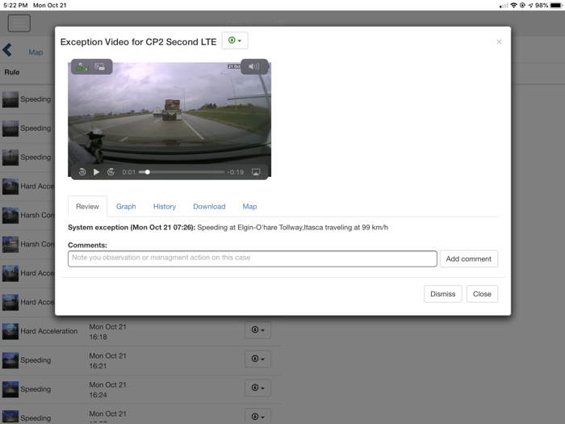Open AirPlay from video controls
This screenshot has height=424, width=565.
(x=256, y=172)
